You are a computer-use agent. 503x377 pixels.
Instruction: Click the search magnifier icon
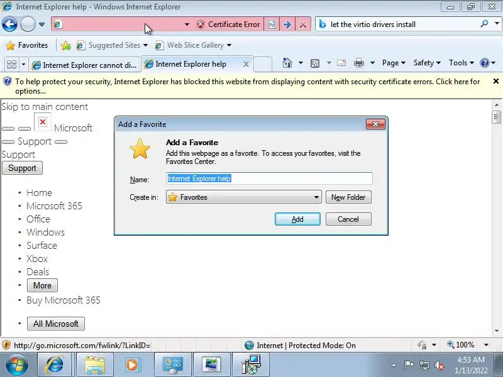point(484,24)
